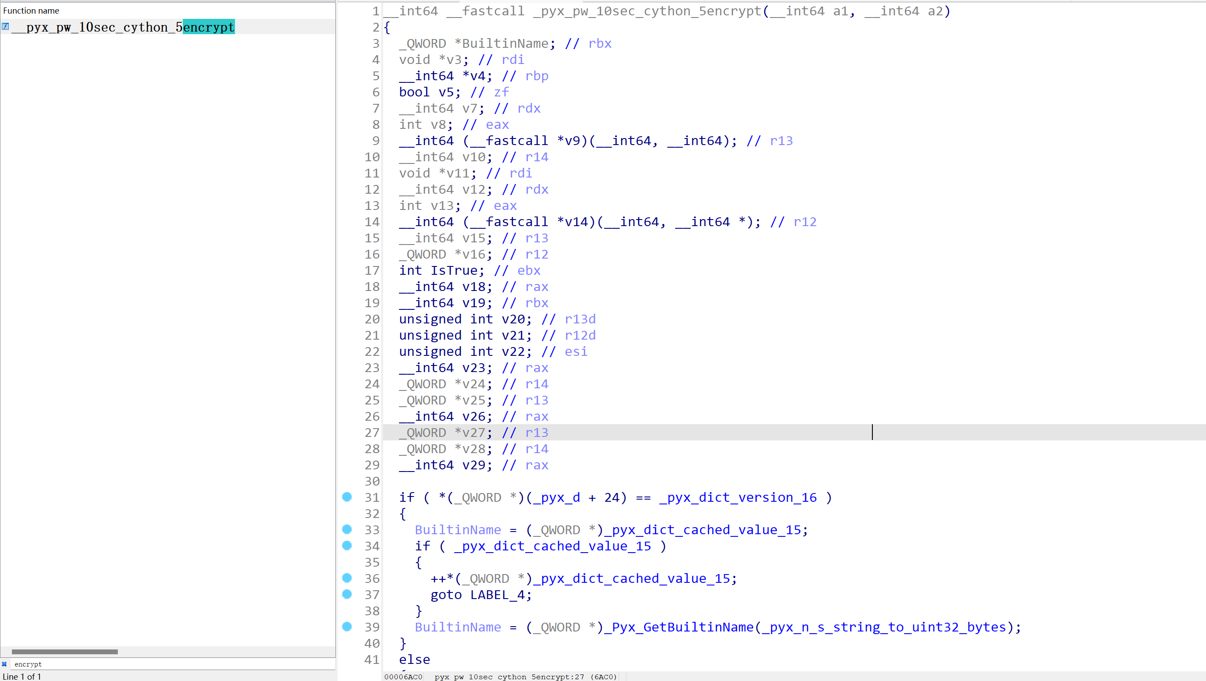Select the highlighted encrypt text in the name

(x=208, y=27)
